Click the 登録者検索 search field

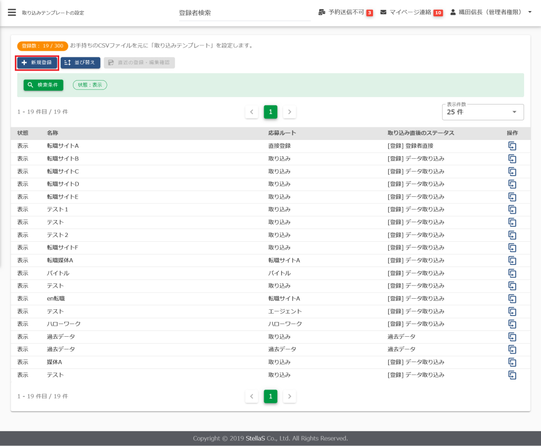245,13
